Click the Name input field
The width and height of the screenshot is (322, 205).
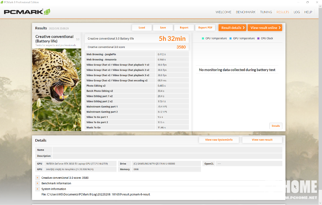pos(167,150)
